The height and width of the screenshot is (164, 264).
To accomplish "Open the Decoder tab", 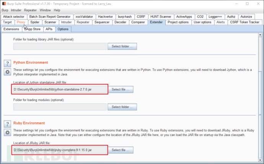I will (121, 22).
